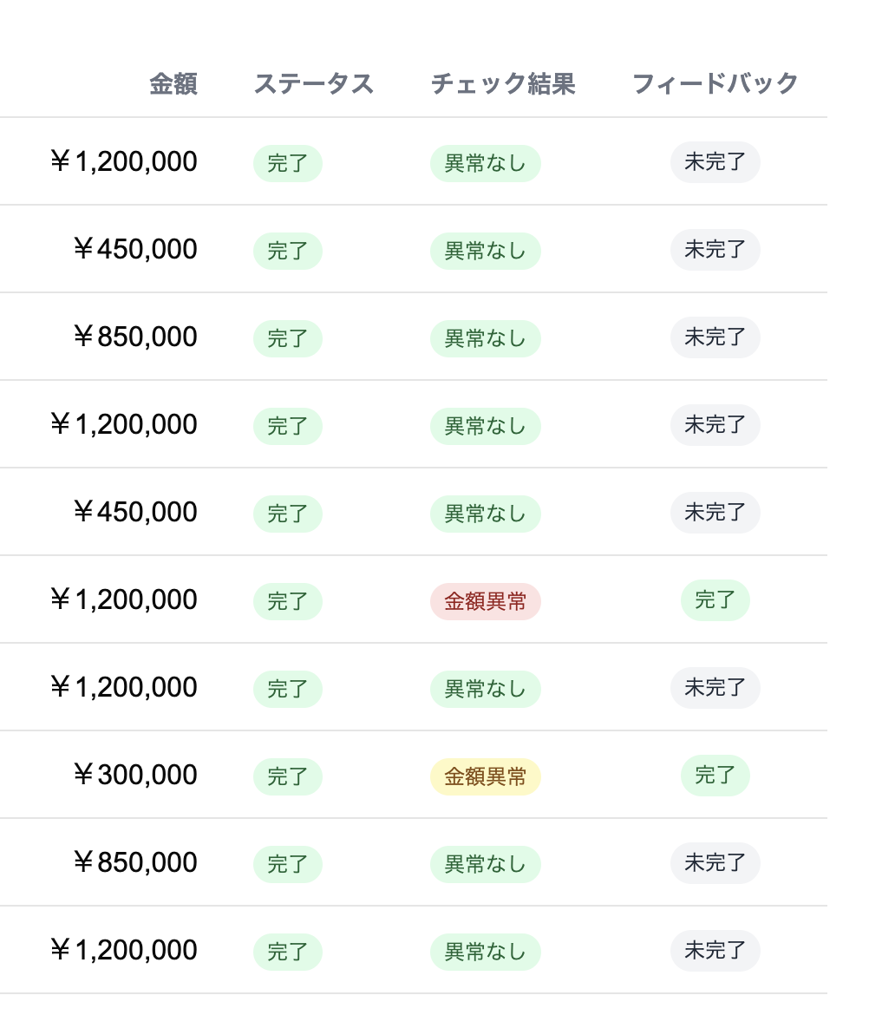Select the ￥1,200,000 amount in the first row
Screen dimensions: 869x1015
(x=124, y=161)
